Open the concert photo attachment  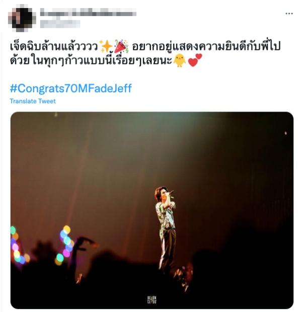point(152,210)
